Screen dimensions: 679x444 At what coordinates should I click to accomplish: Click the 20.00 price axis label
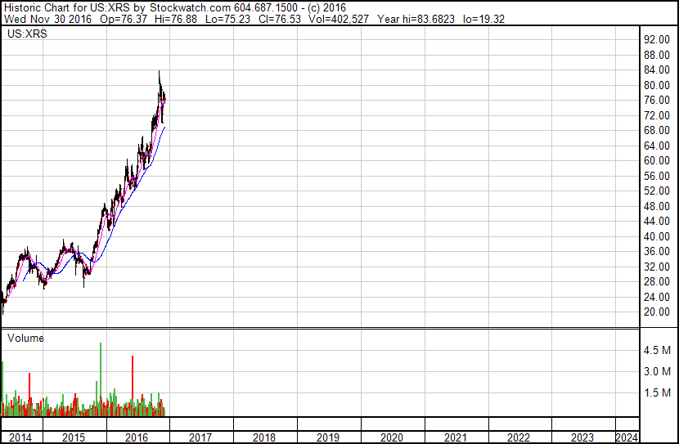(657, 312)
